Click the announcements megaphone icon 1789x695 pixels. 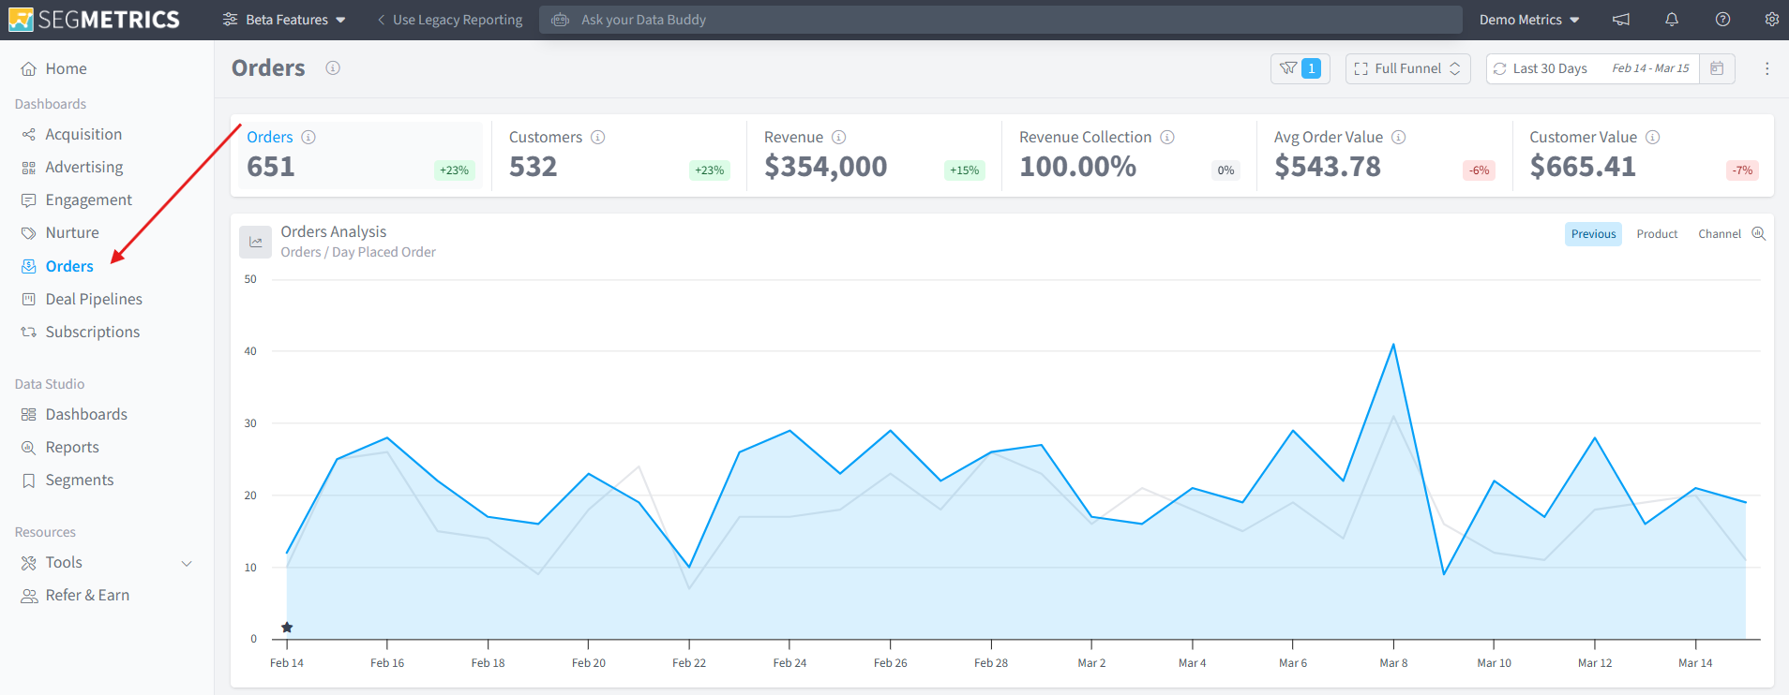click(1621, 20)
